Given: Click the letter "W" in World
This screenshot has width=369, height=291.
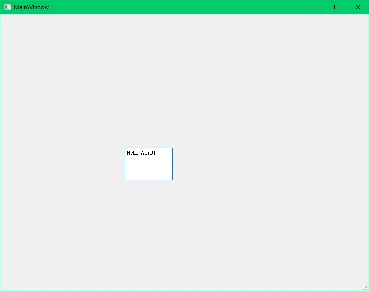Looking at the screenshot, I should tap(142, 153).
